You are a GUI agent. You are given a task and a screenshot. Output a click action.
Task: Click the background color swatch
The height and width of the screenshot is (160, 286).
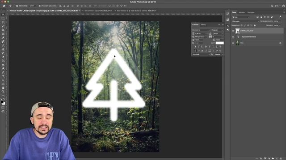click(x=4, y=104)
